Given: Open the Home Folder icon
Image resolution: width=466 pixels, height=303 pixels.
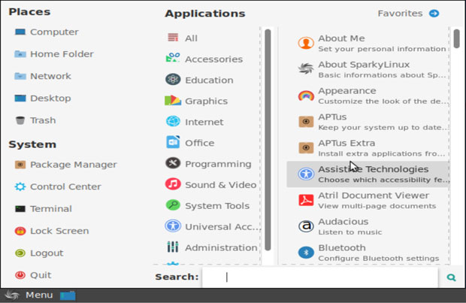Looking at the screenshot, I should point(20,54).
